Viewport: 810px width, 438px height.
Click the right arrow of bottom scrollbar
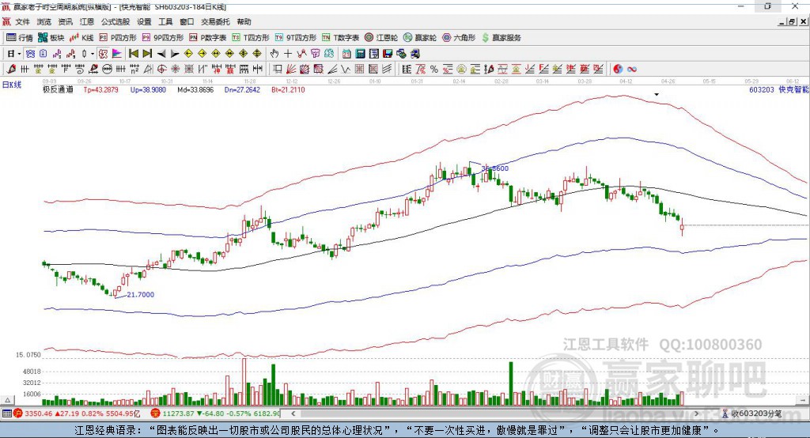tap(696, 413)
